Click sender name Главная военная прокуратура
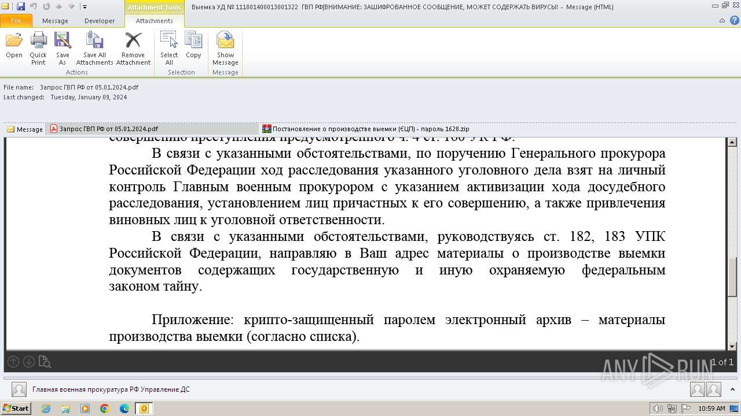 click(x=111, y=389)
